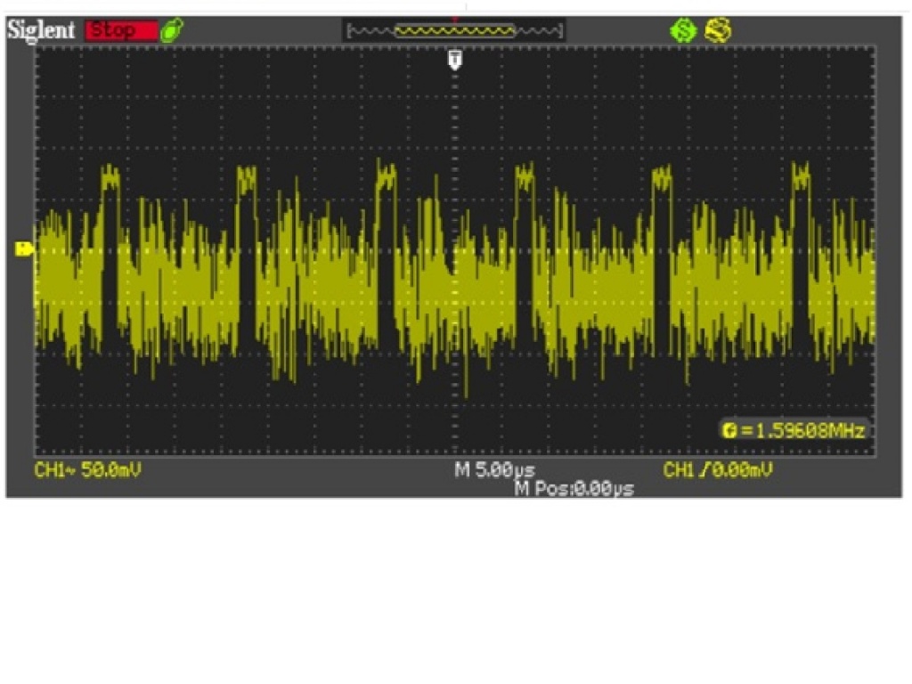The width and height of the screenshot is (912, 684).
Task: Open the CH1 0.00mV trigger level setting
Action: click(718, 470)
